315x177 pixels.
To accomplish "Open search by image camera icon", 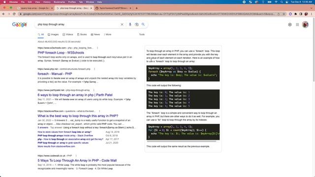I will [137, 25].
